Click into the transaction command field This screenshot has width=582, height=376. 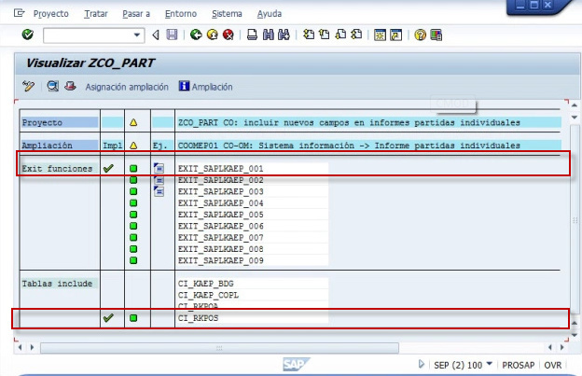tap(88, 35)
